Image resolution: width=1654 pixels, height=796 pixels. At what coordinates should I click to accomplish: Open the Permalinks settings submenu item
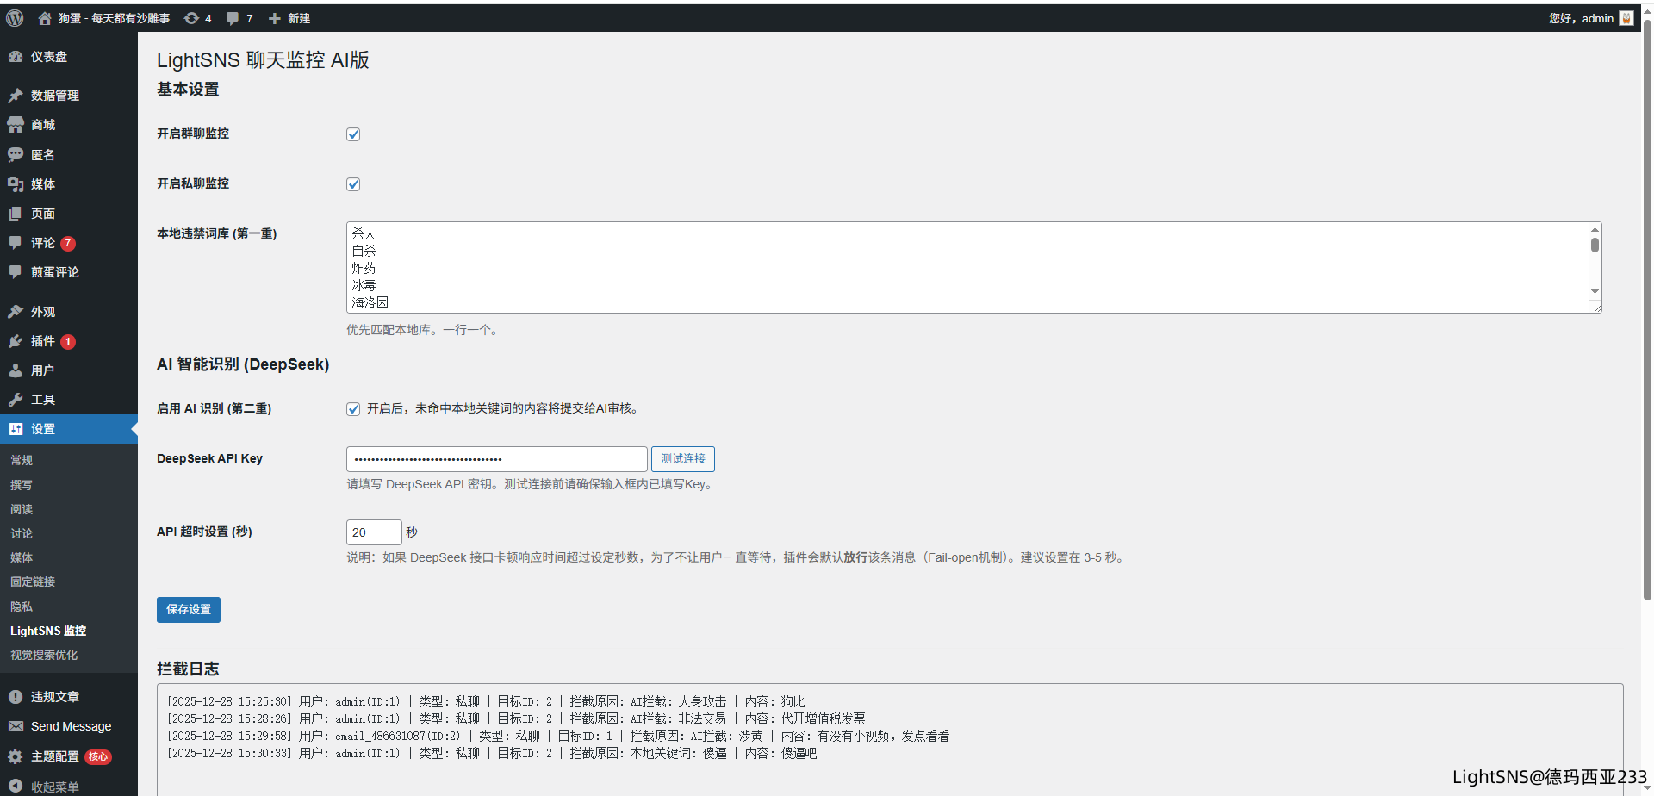pyautogui.click(x=33, y=581)
